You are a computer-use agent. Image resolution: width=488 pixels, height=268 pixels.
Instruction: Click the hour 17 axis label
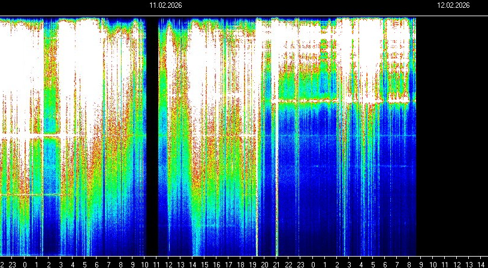coord(228,264)
